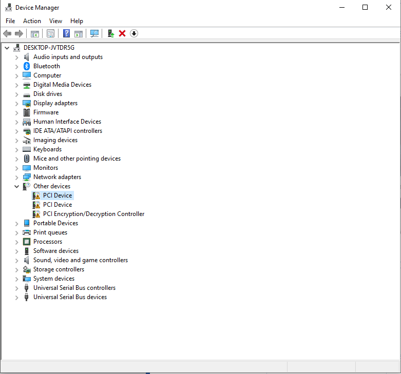Select PCI Encryption/Decryption Controller entry

click(x=93, y=214)
